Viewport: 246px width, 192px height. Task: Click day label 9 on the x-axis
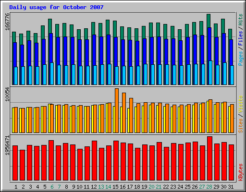(74, 187)
